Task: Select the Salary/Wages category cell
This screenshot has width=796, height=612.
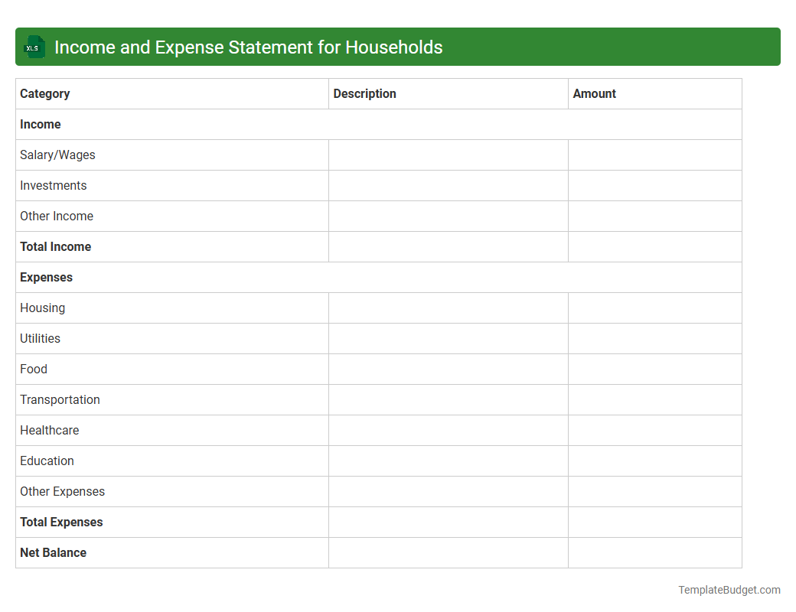Action: (x=57, y=155)
